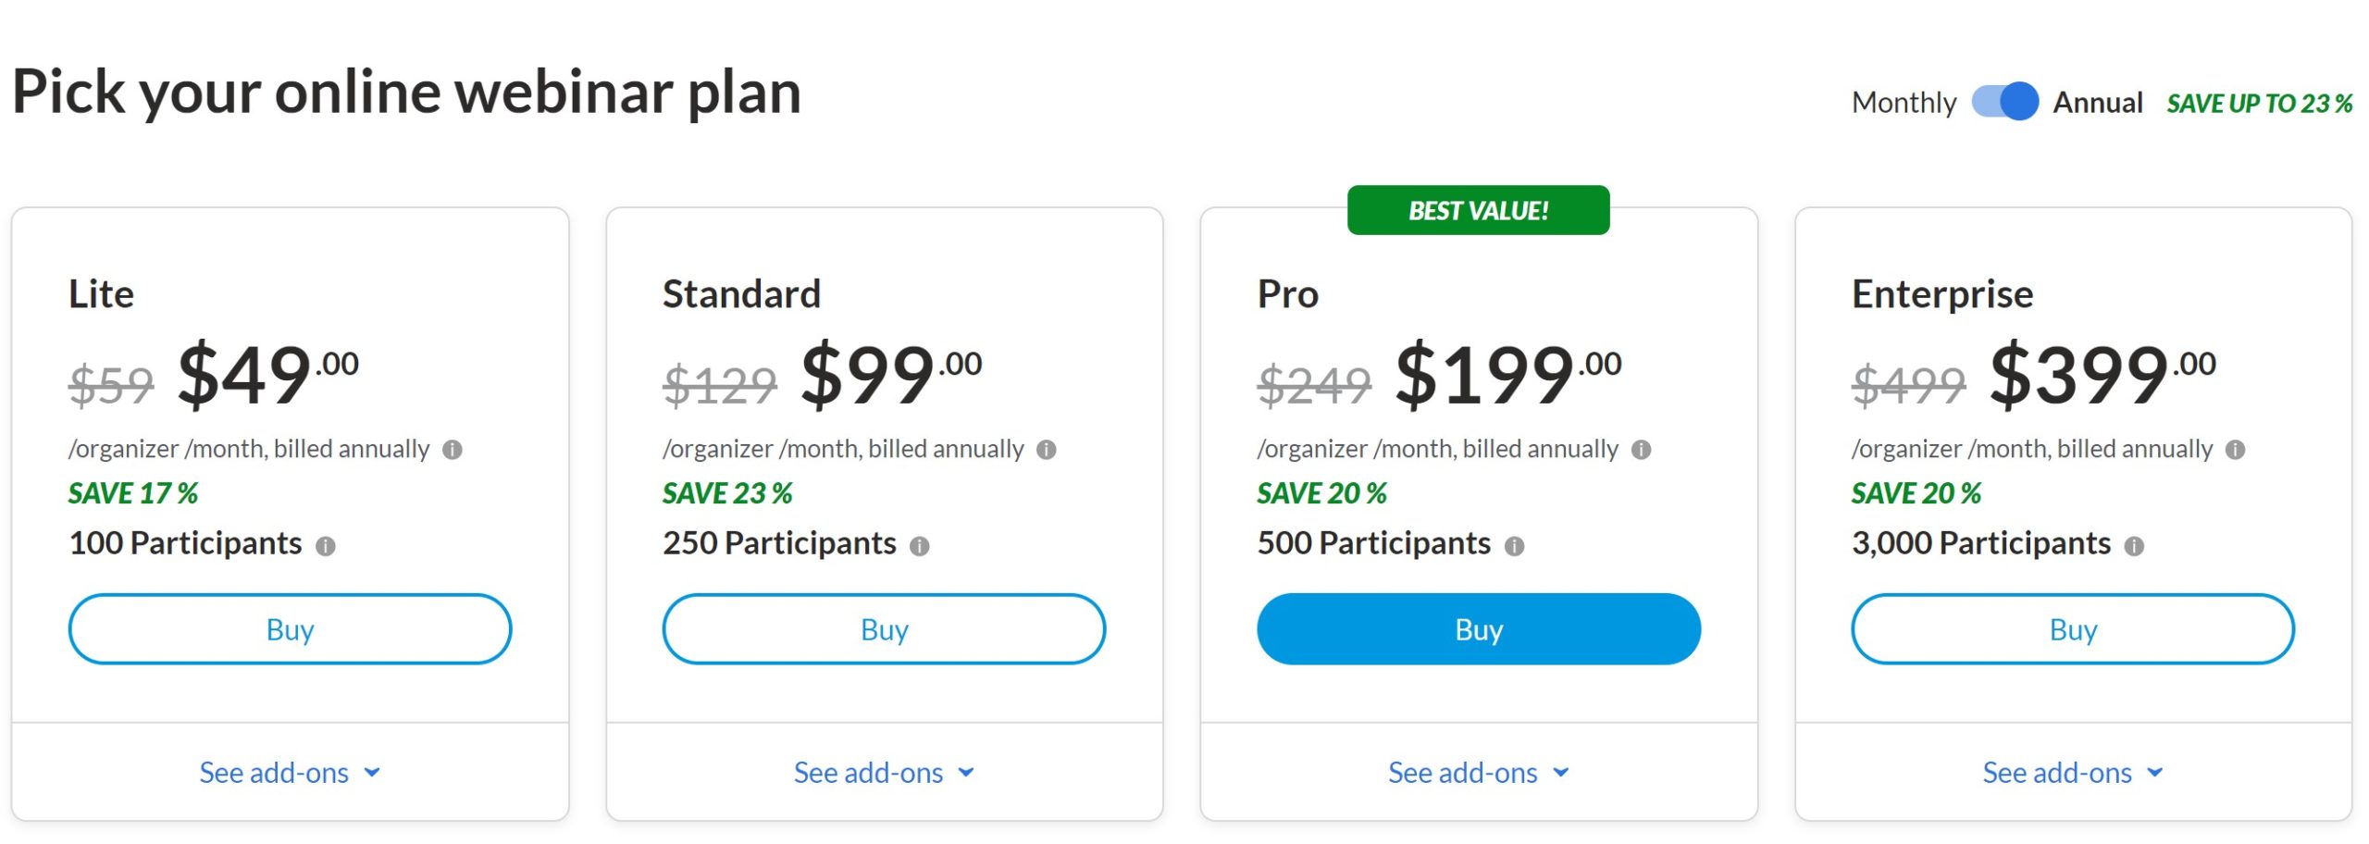Buy the Pro plan
This screenshot has height=844, width=2369.
(1478, 629)
